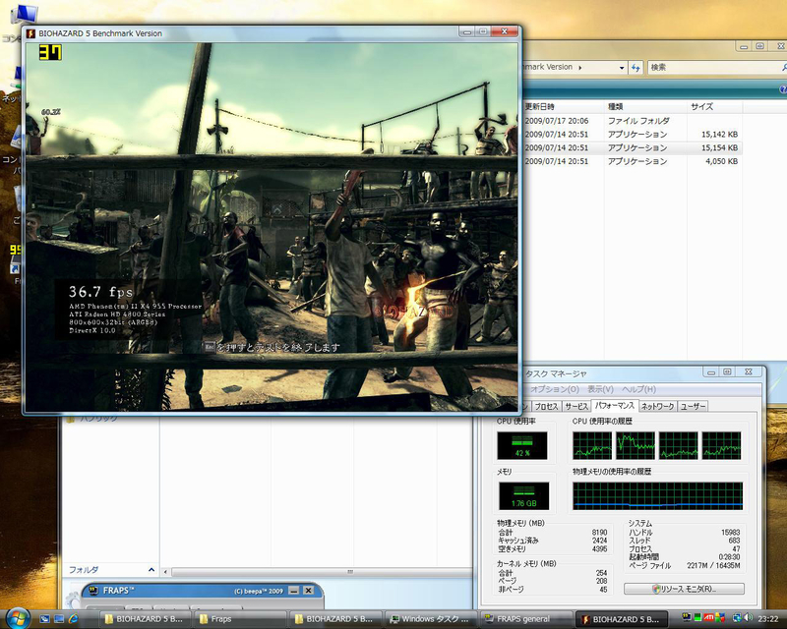Click the BIOHAZARD 5 title bar icon
The image size is (787, 629).
click(x=31, y=33)
